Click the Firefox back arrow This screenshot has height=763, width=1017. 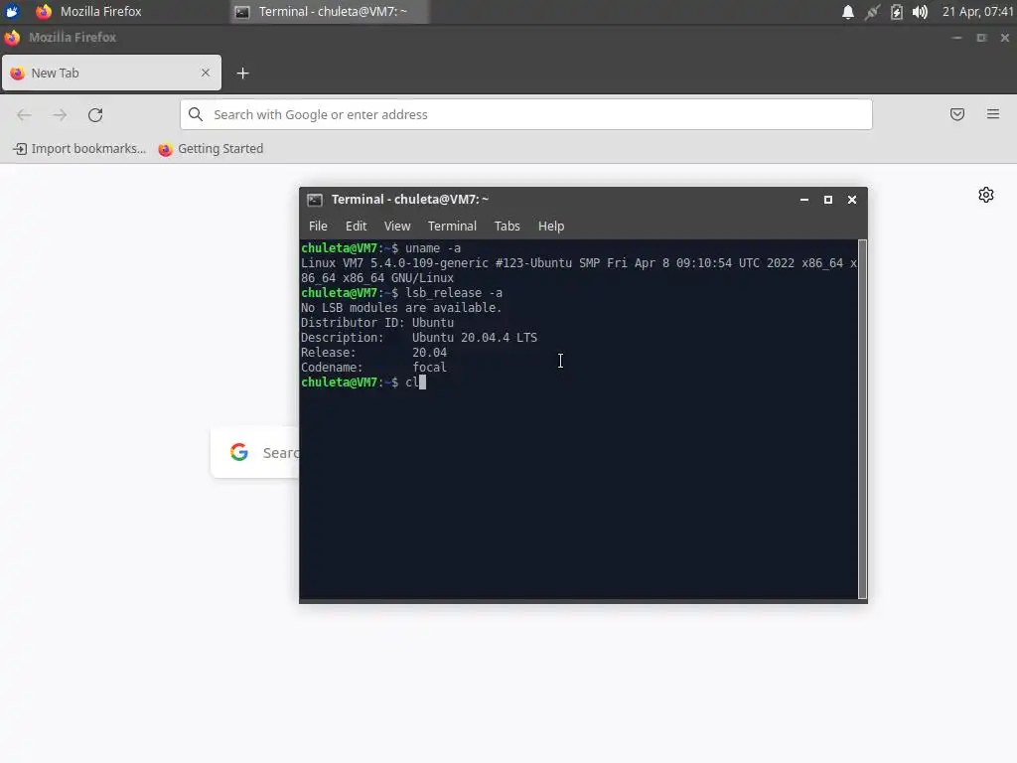click(x=24, y=115)
